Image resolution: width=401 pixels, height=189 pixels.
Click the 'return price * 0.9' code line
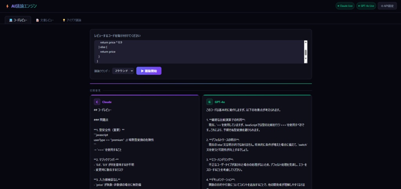111,42
